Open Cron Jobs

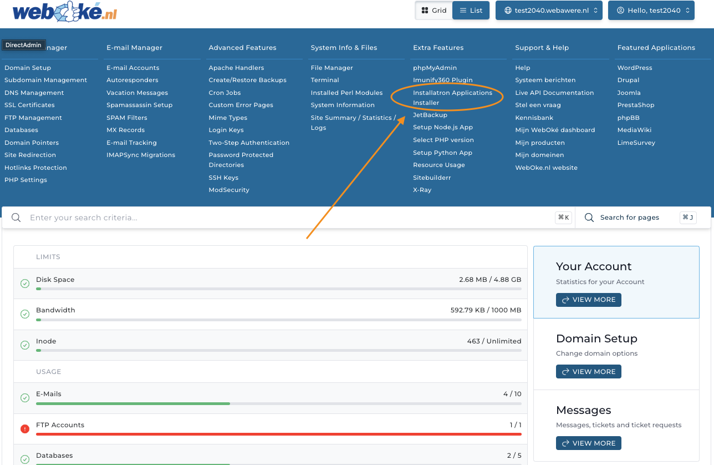pyautogui.click(x=225, y=93)
